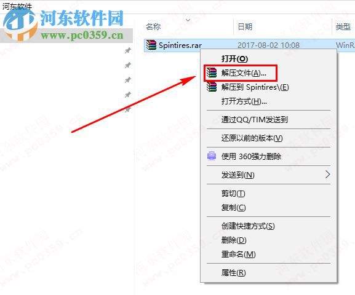Select 解压文件(A)... menu entry
Screen dimensions: 355x295
point(268,73)
